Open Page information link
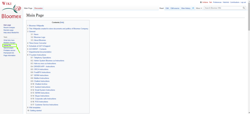The image size is (250, 114). pos(9,55)
